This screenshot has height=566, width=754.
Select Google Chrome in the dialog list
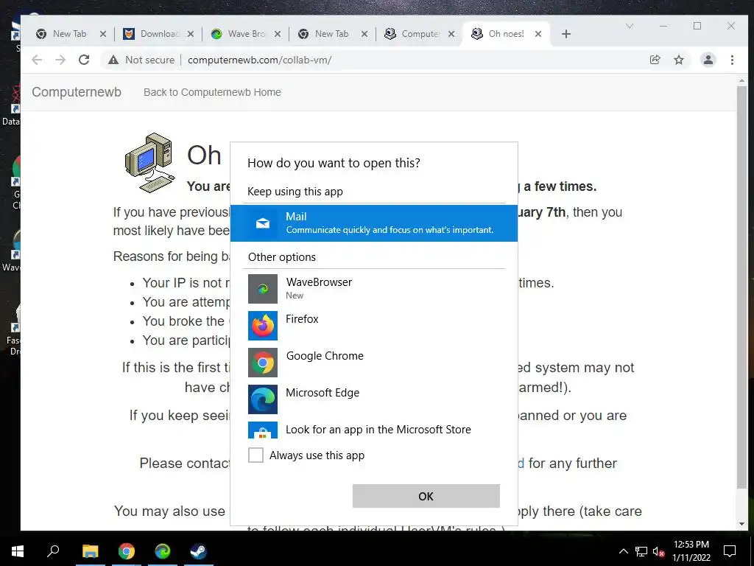pyautogui.click(x=373, y=362)
